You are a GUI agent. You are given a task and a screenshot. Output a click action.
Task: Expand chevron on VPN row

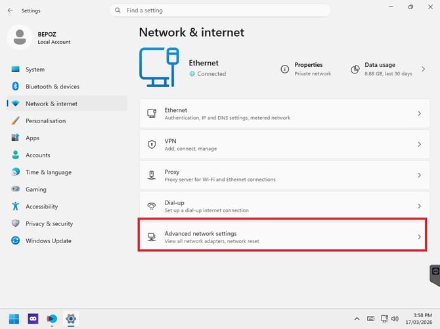(x=419, y=144)
